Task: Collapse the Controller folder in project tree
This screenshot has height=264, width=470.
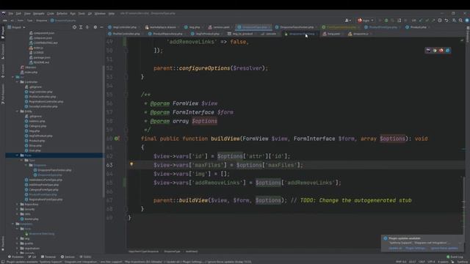Action: click(17, 82)
